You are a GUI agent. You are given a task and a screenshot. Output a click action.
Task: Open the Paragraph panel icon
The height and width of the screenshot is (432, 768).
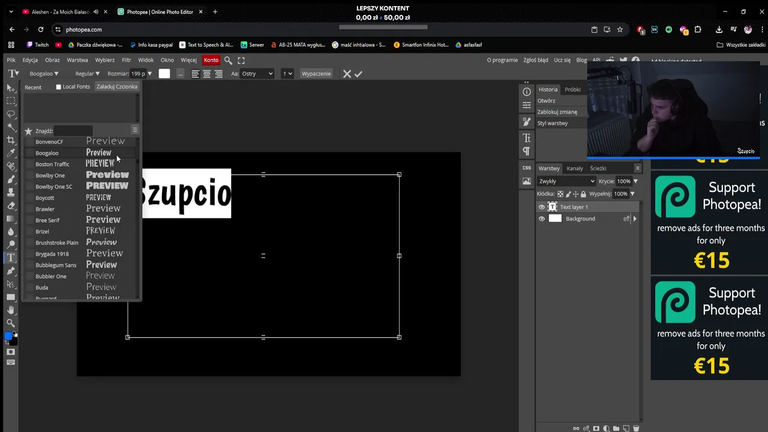click(526, 151)
